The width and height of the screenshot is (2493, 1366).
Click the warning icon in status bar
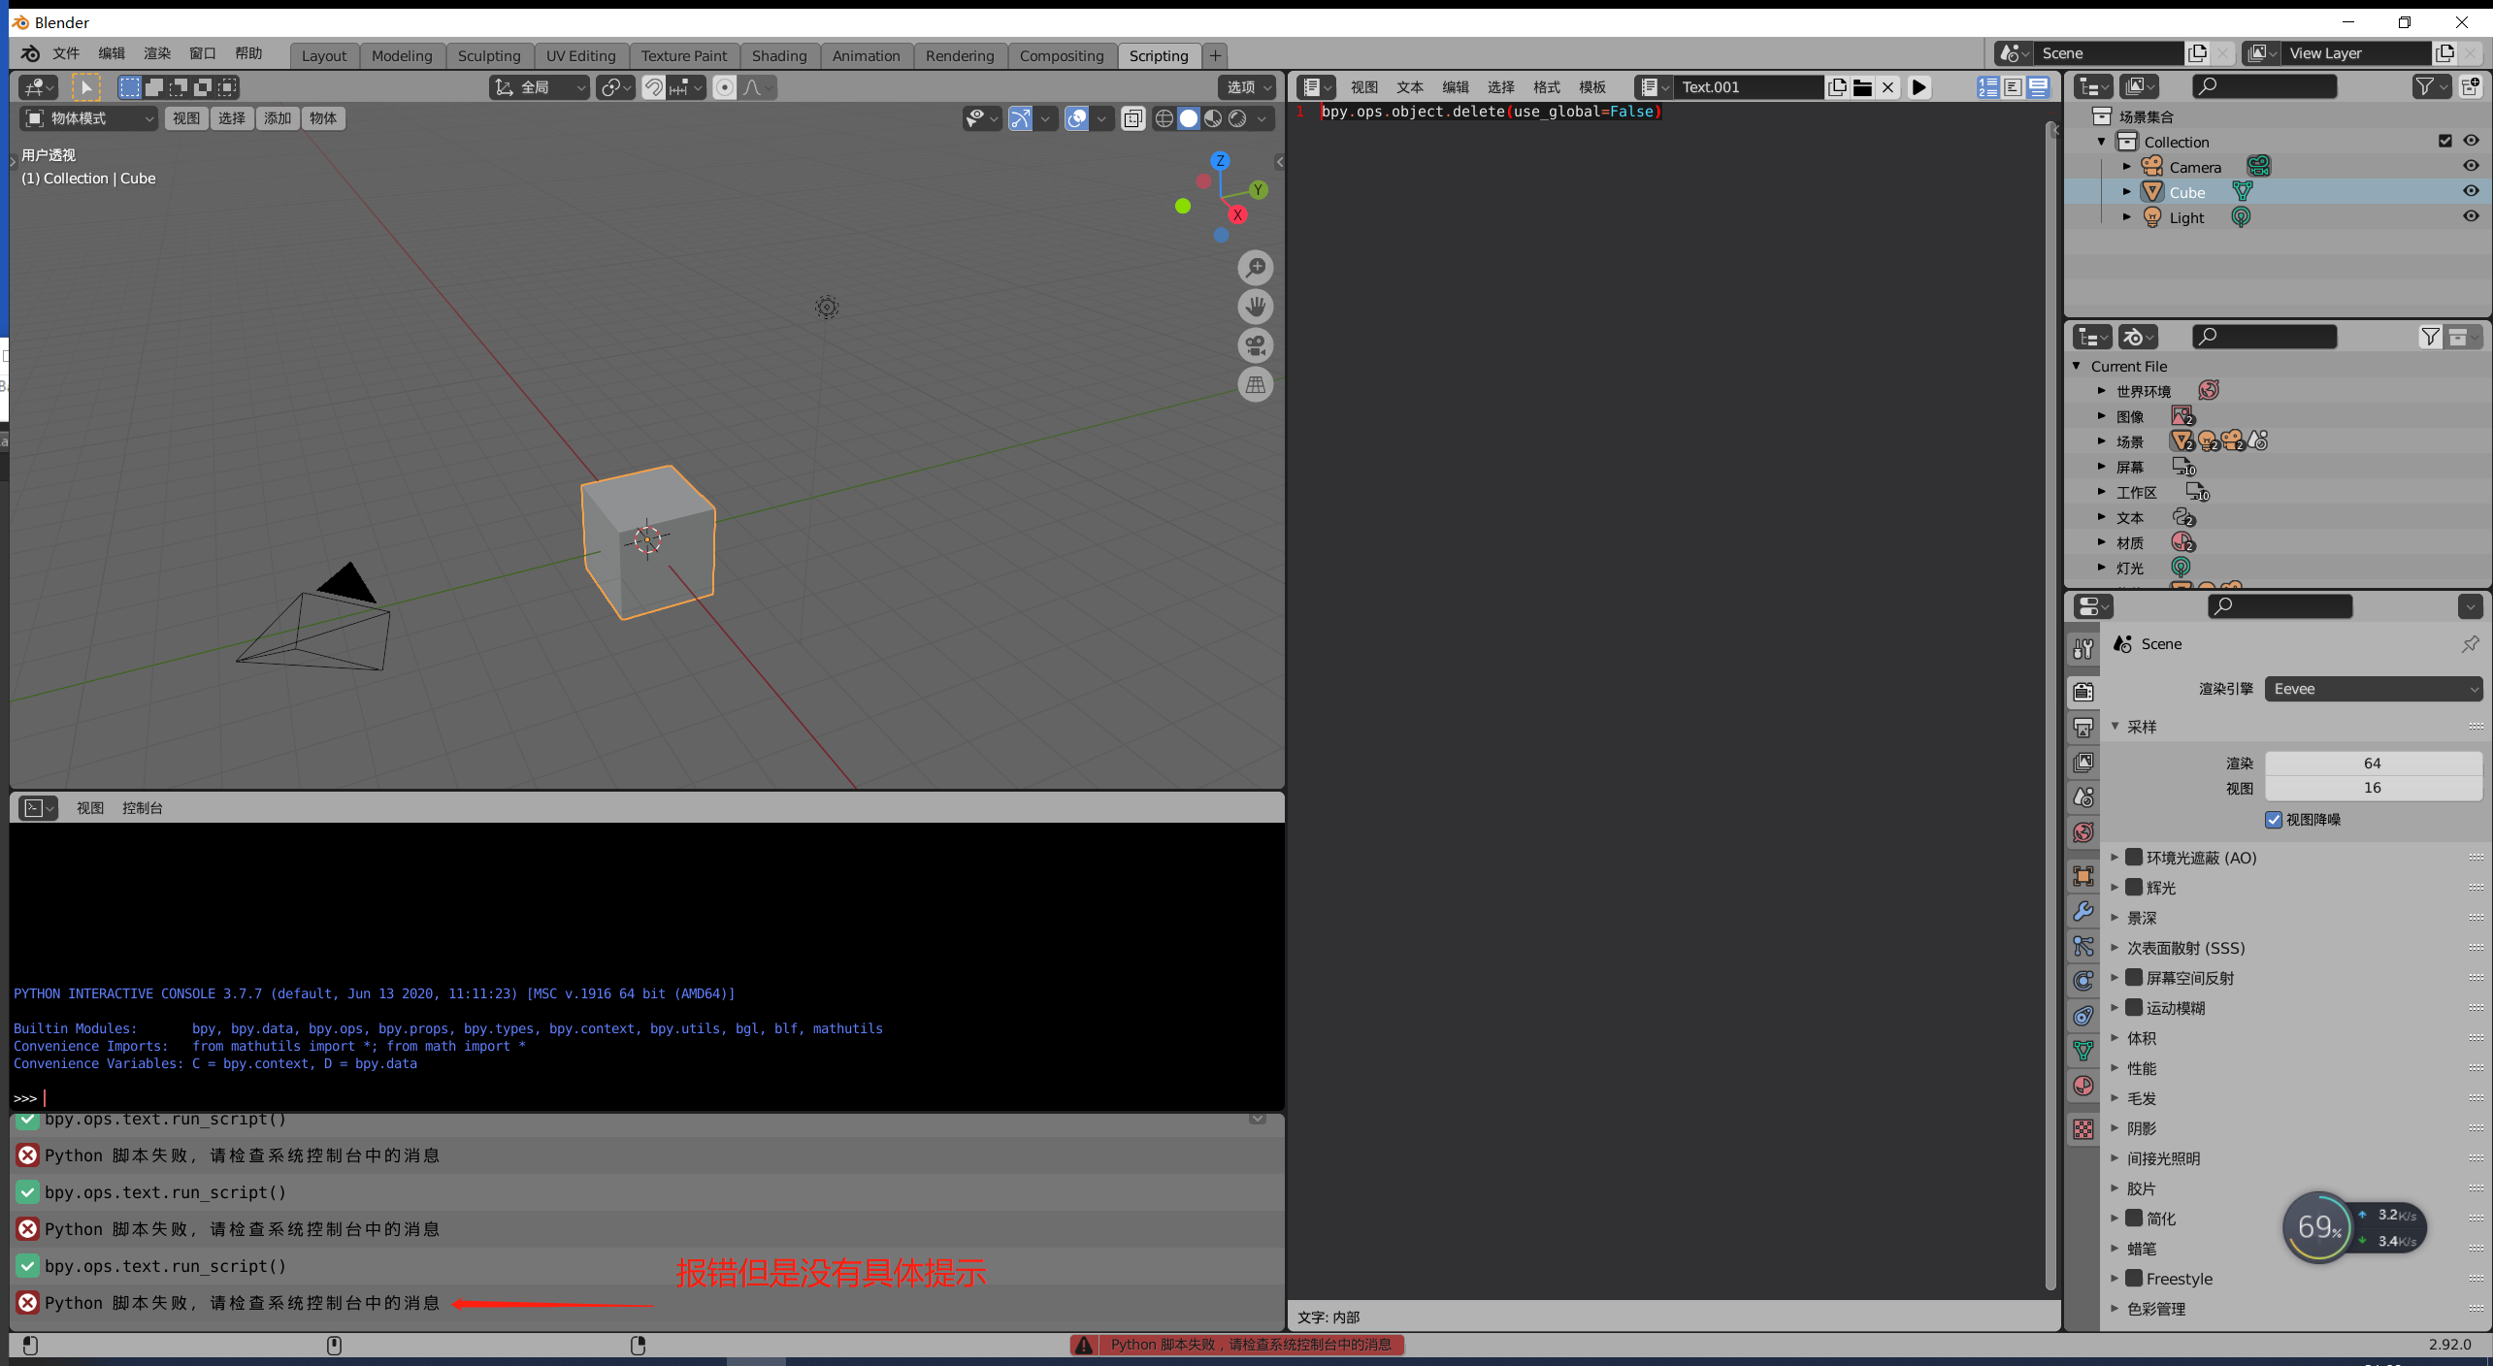[x=1084, y=1345]
